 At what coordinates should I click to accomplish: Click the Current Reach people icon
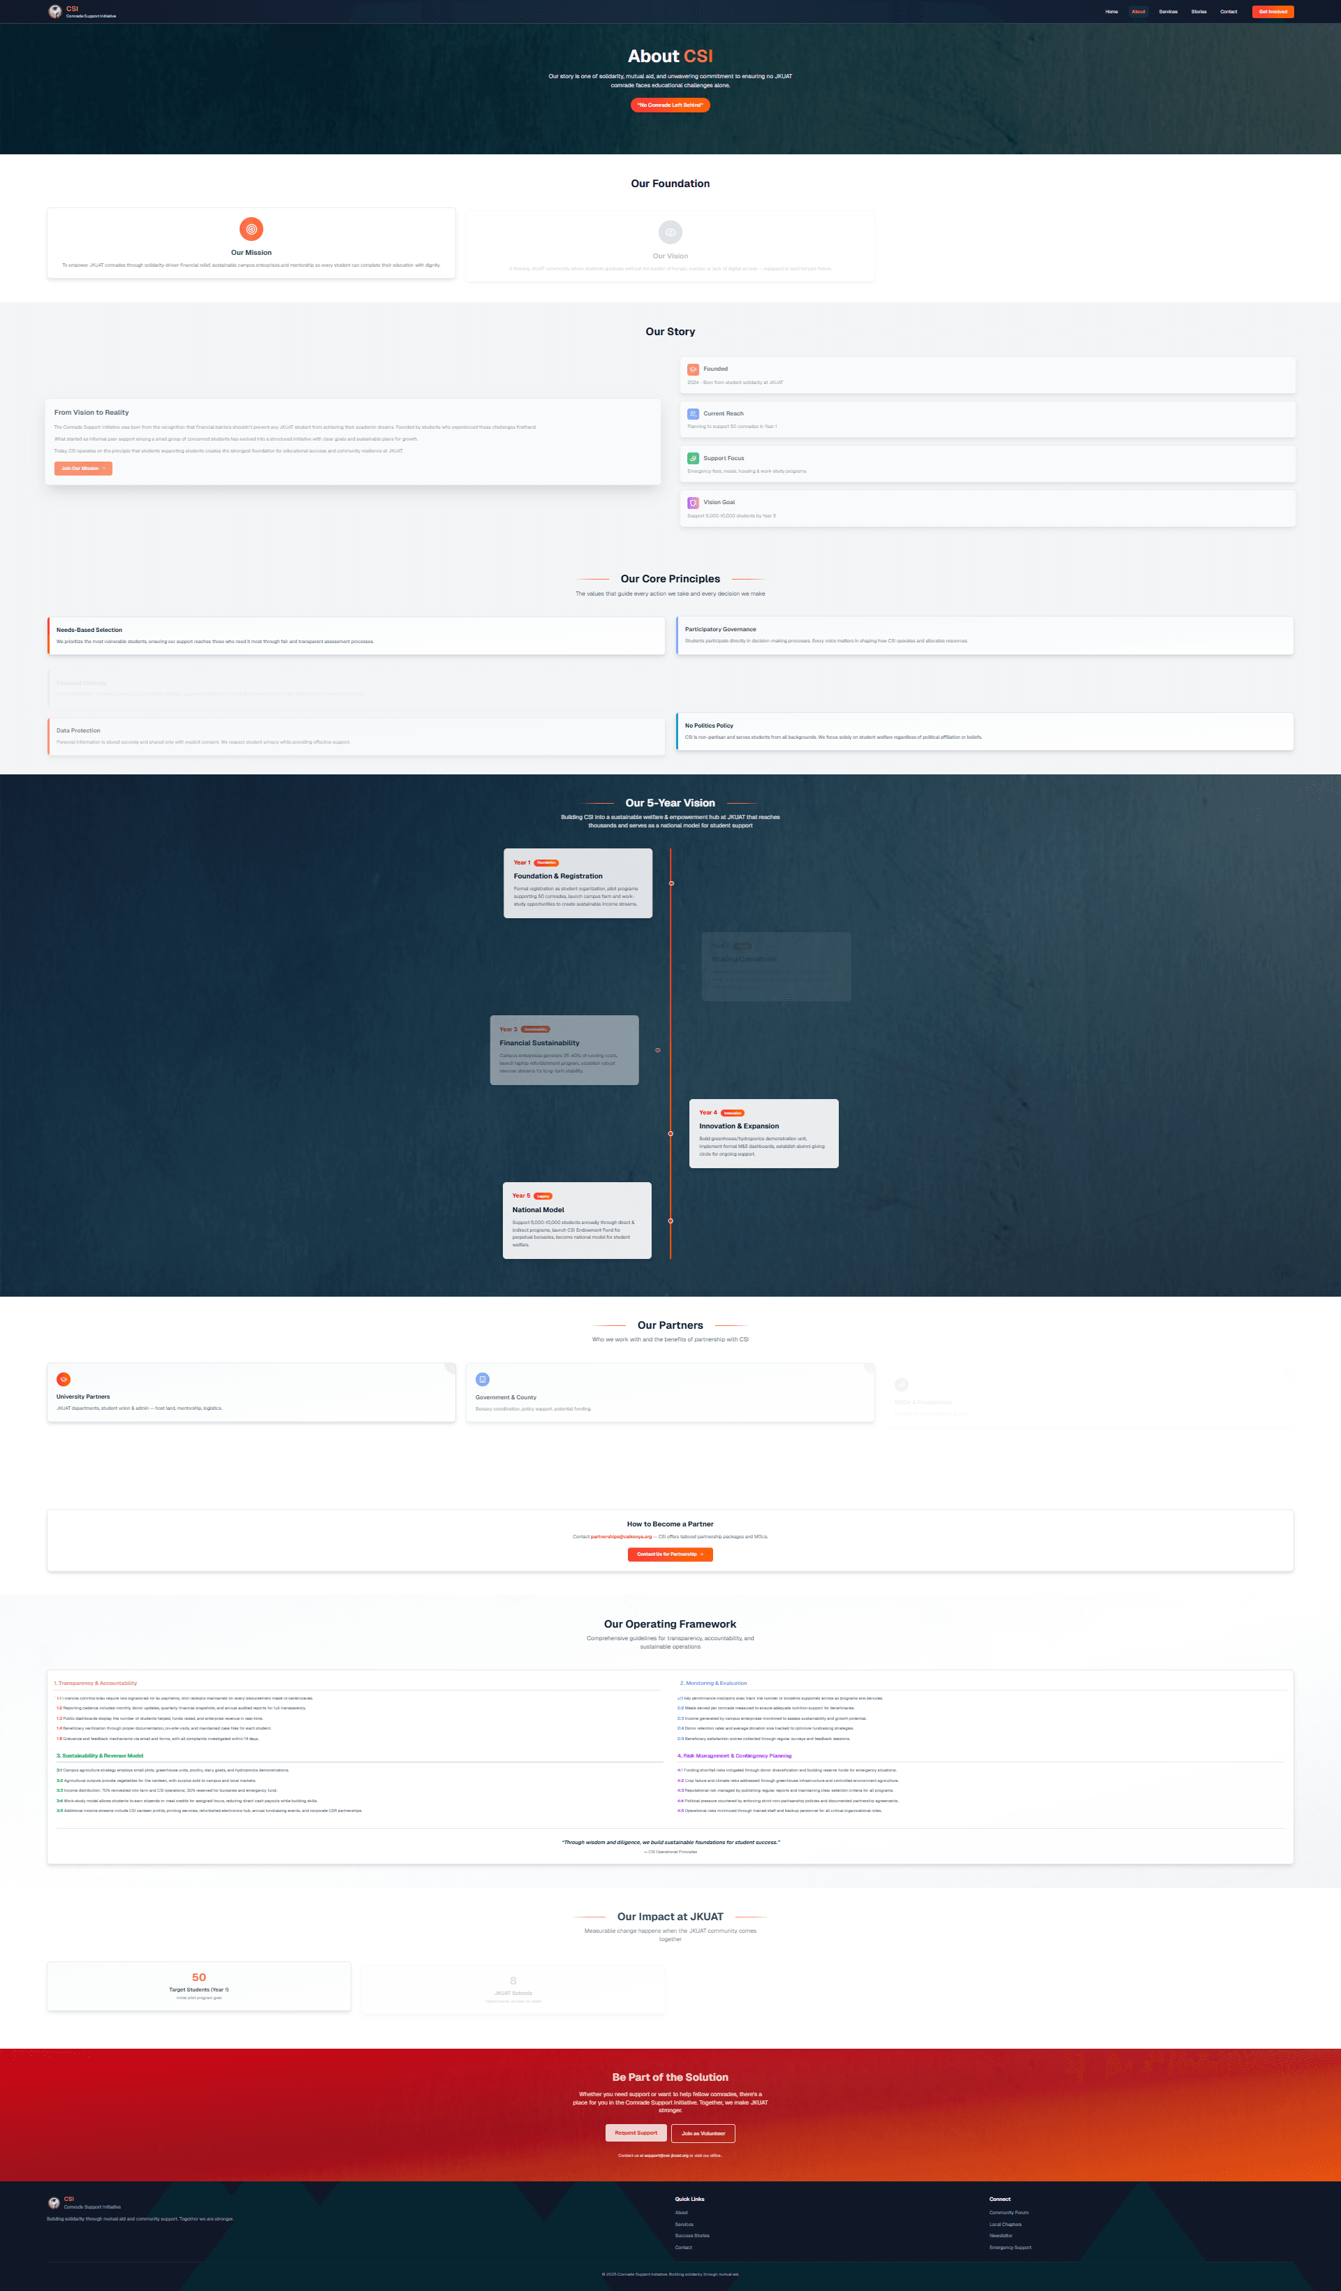point(693,413)
